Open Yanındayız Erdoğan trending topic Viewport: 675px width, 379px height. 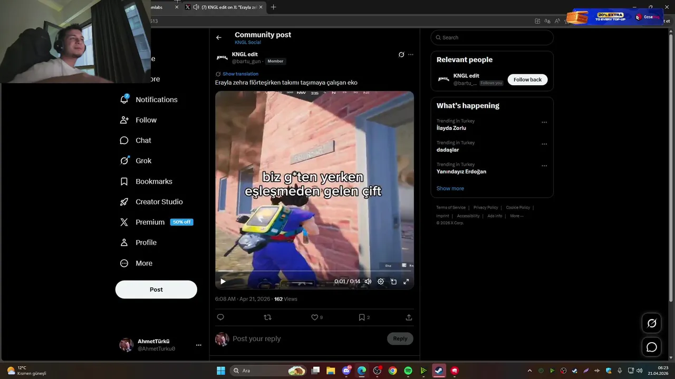461,172
